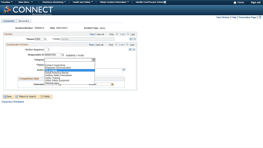
Task: Collapse the Category dropdown arrow
Action: tap(93, 60)
